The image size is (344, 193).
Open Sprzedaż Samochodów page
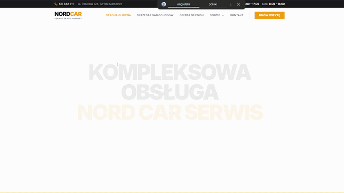[155, 15]
